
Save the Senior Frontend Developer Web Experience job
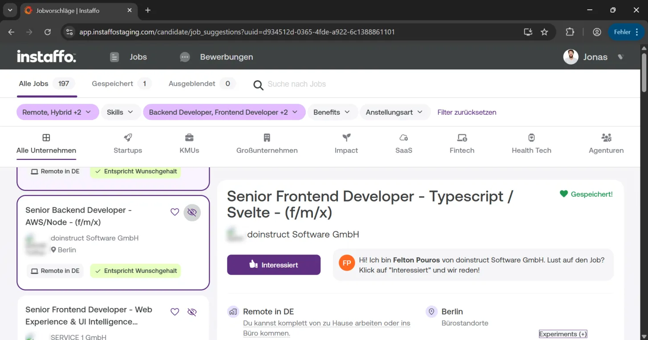(175, 312)
